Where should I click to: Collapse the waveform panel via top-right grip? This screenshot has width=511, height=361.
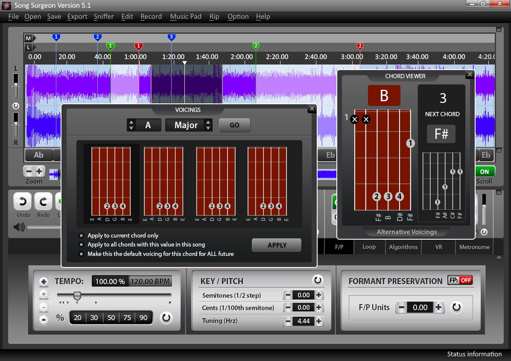499,29
